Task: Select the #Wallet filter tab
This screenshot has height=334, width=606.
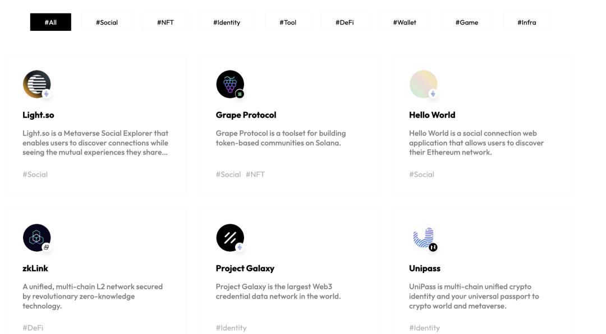Action: 405,22
